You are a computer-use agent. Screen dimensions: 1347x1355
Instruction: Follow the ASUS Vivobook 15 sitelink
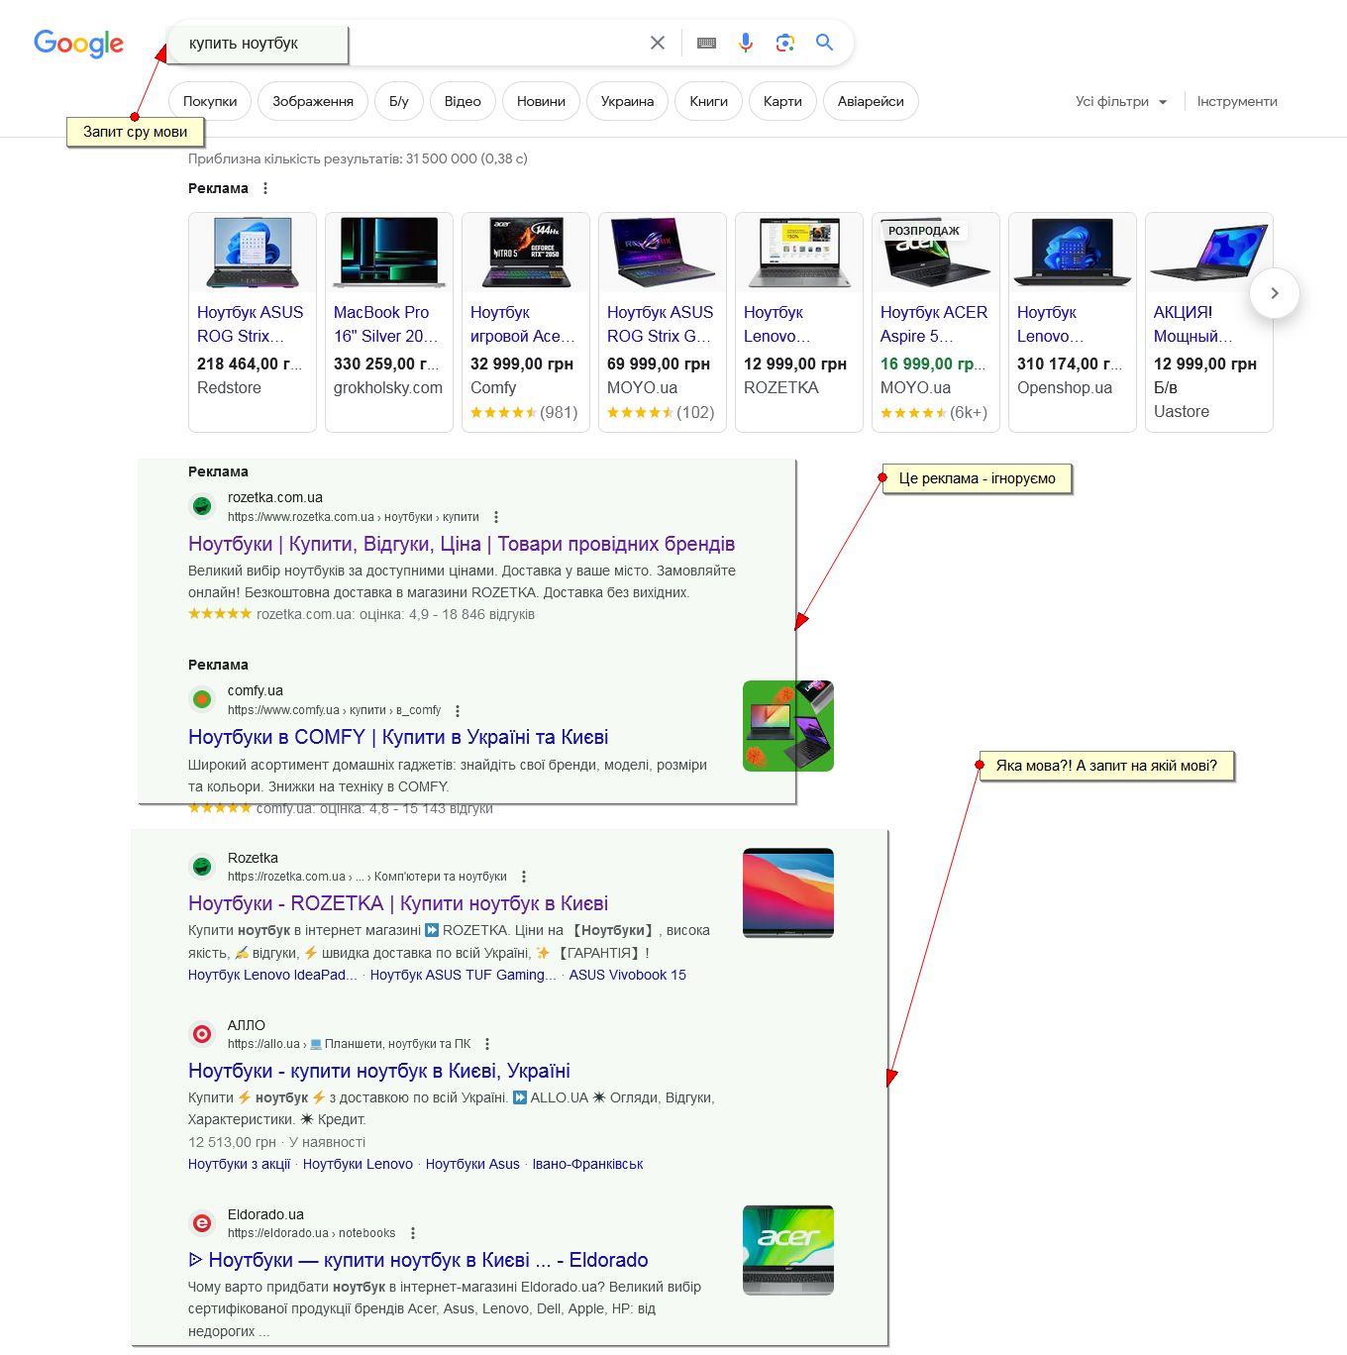coord(628,975)
